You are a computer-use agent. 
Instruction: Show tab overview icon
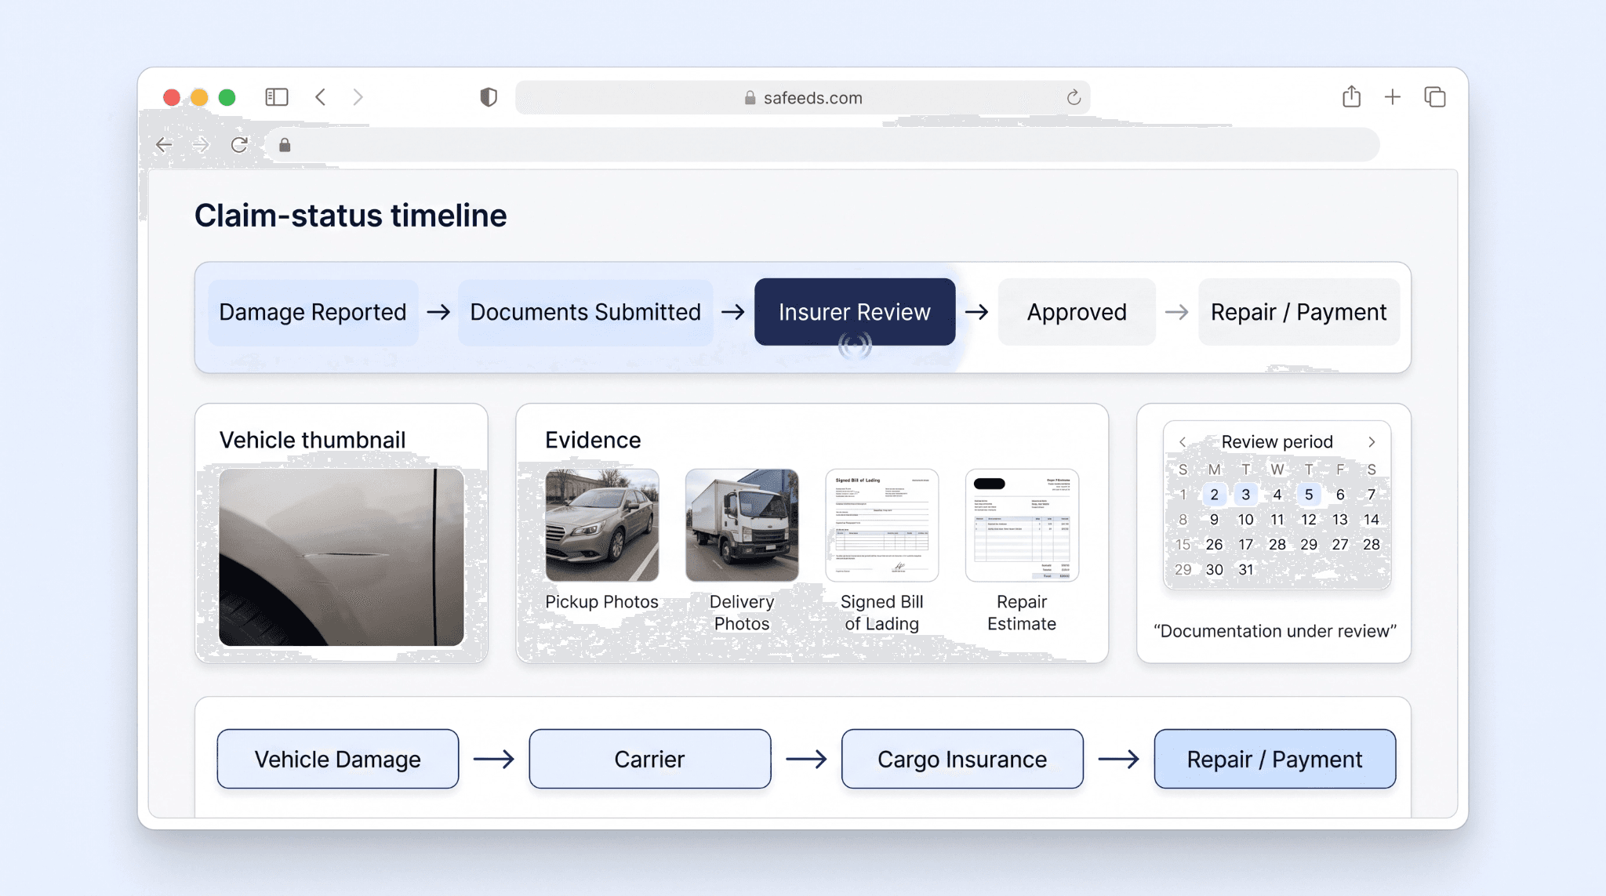pos(1435,97)
